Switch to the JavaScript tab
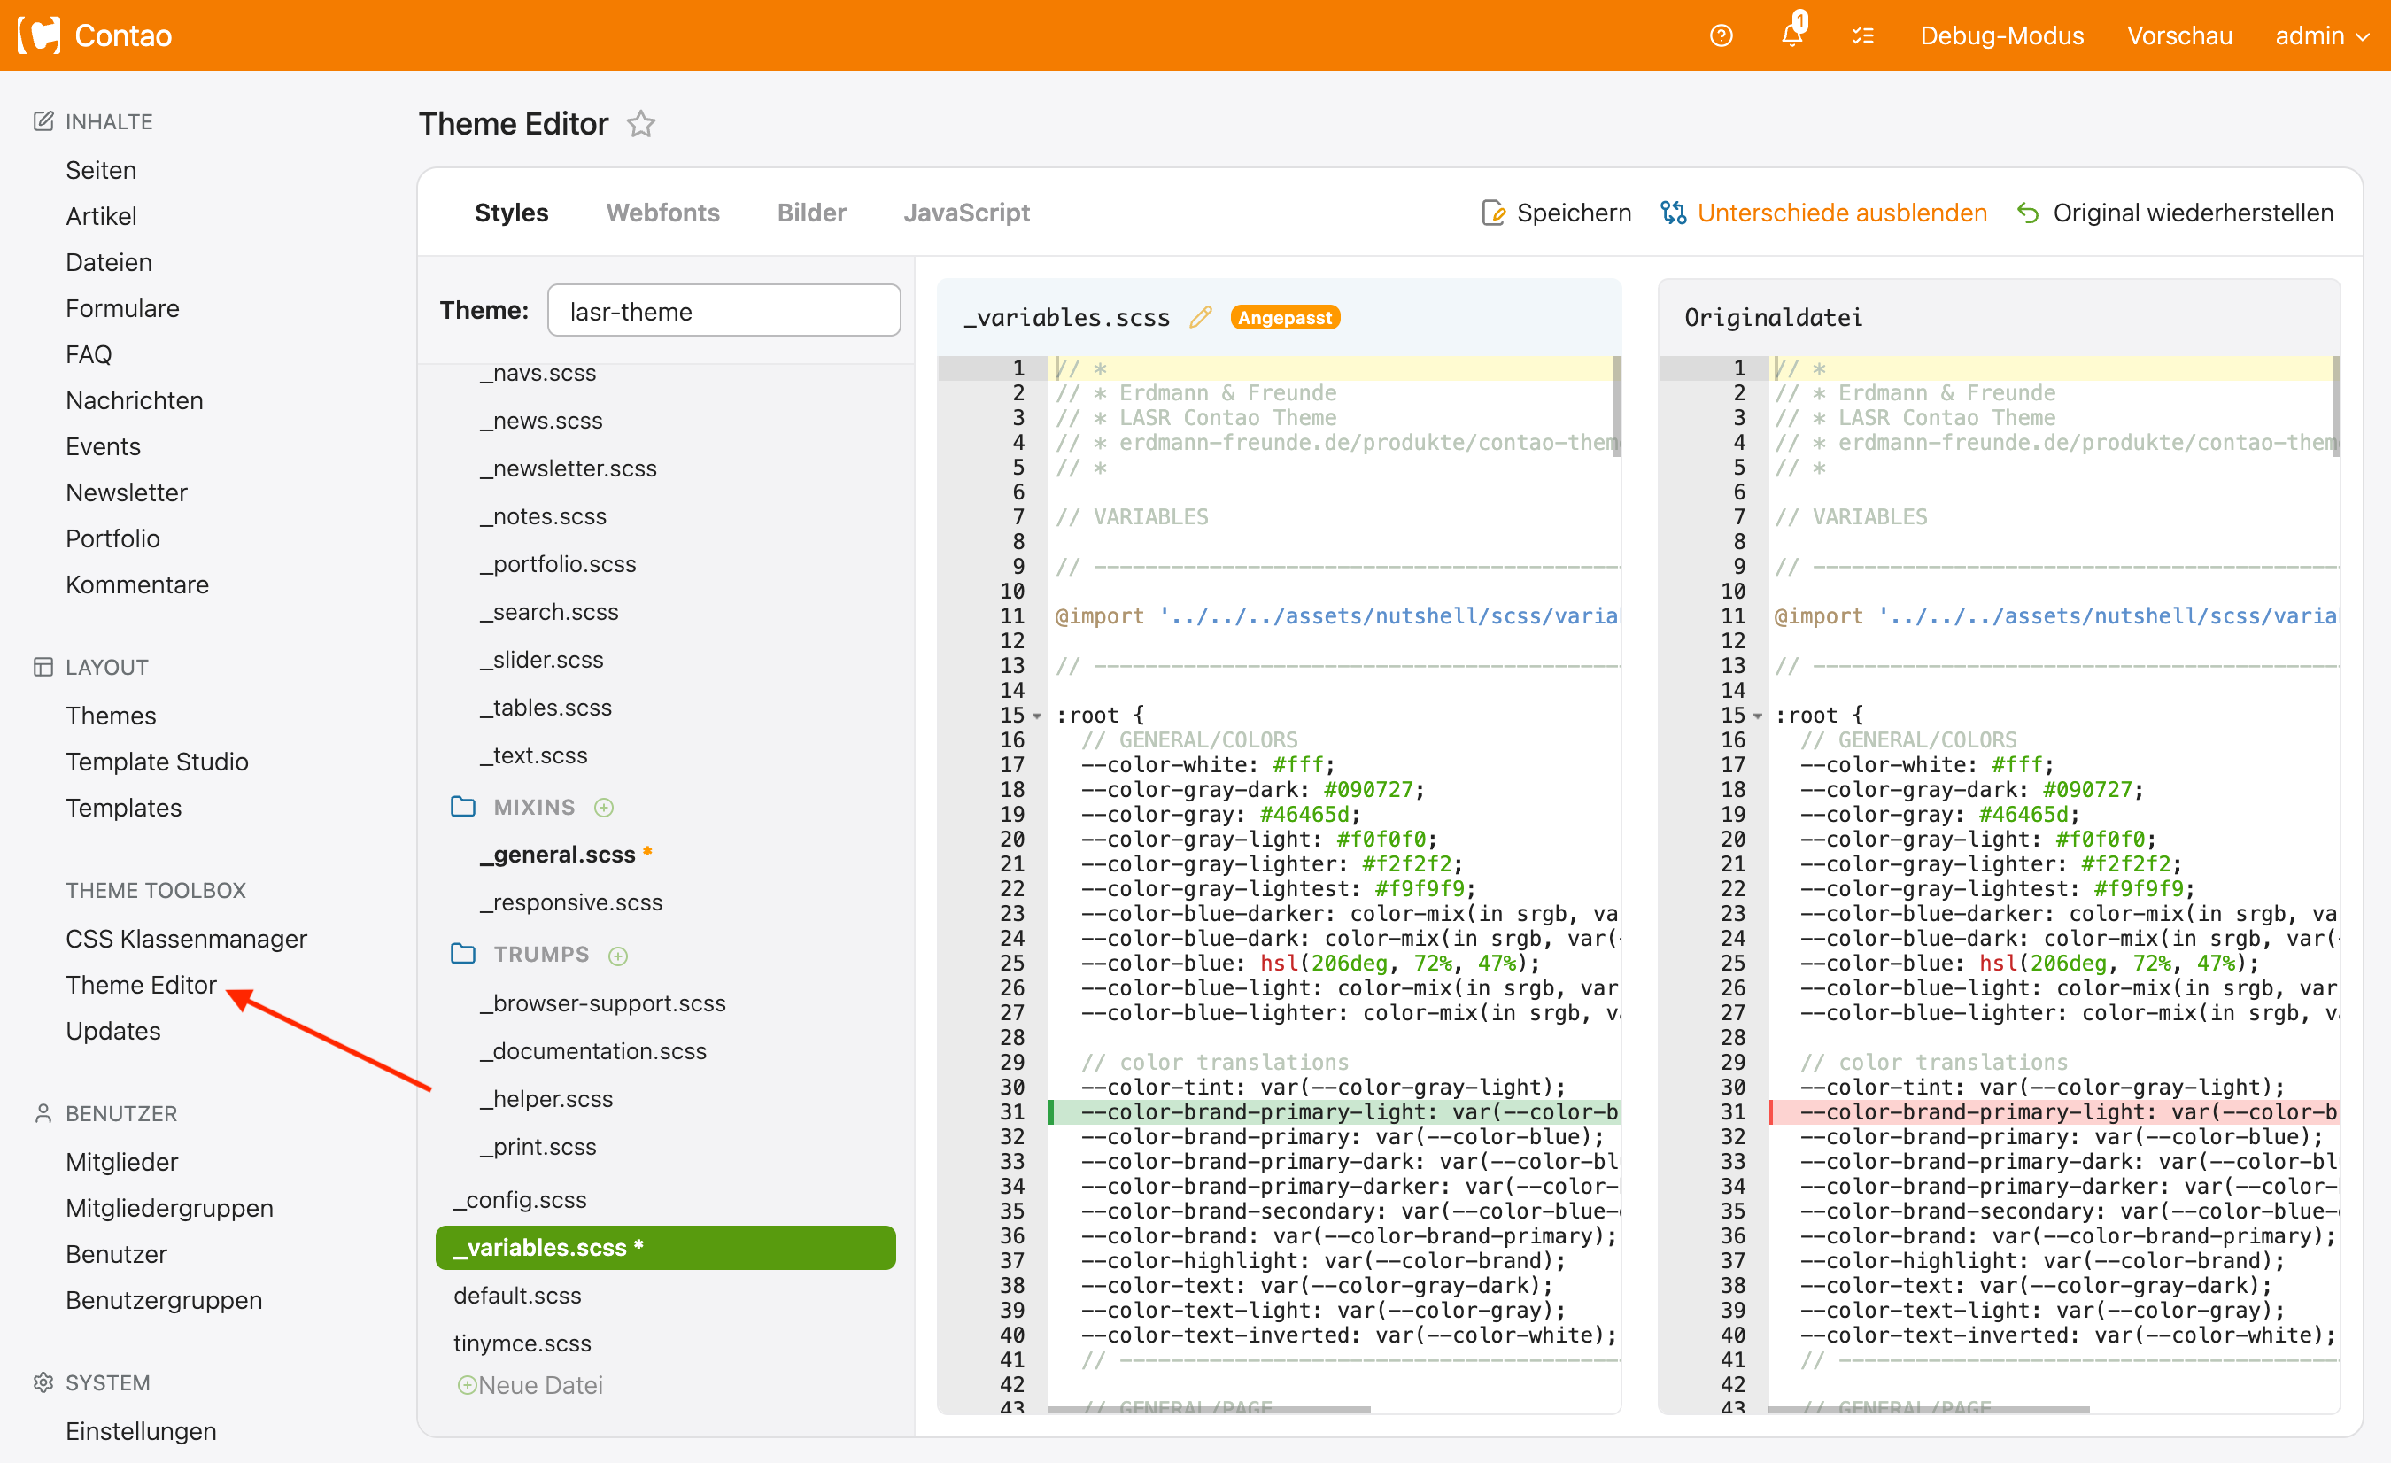 tap(966, 213)
